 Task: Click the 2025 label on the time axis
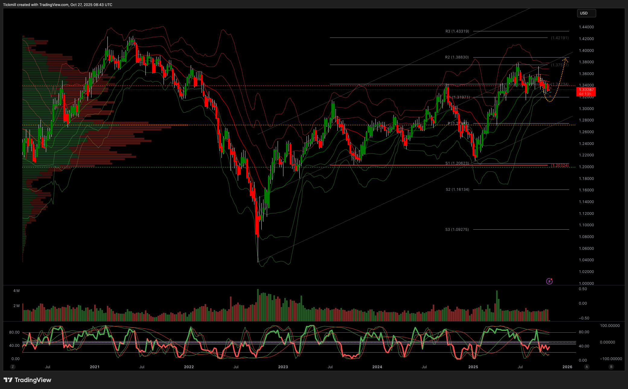pos(473,367)
